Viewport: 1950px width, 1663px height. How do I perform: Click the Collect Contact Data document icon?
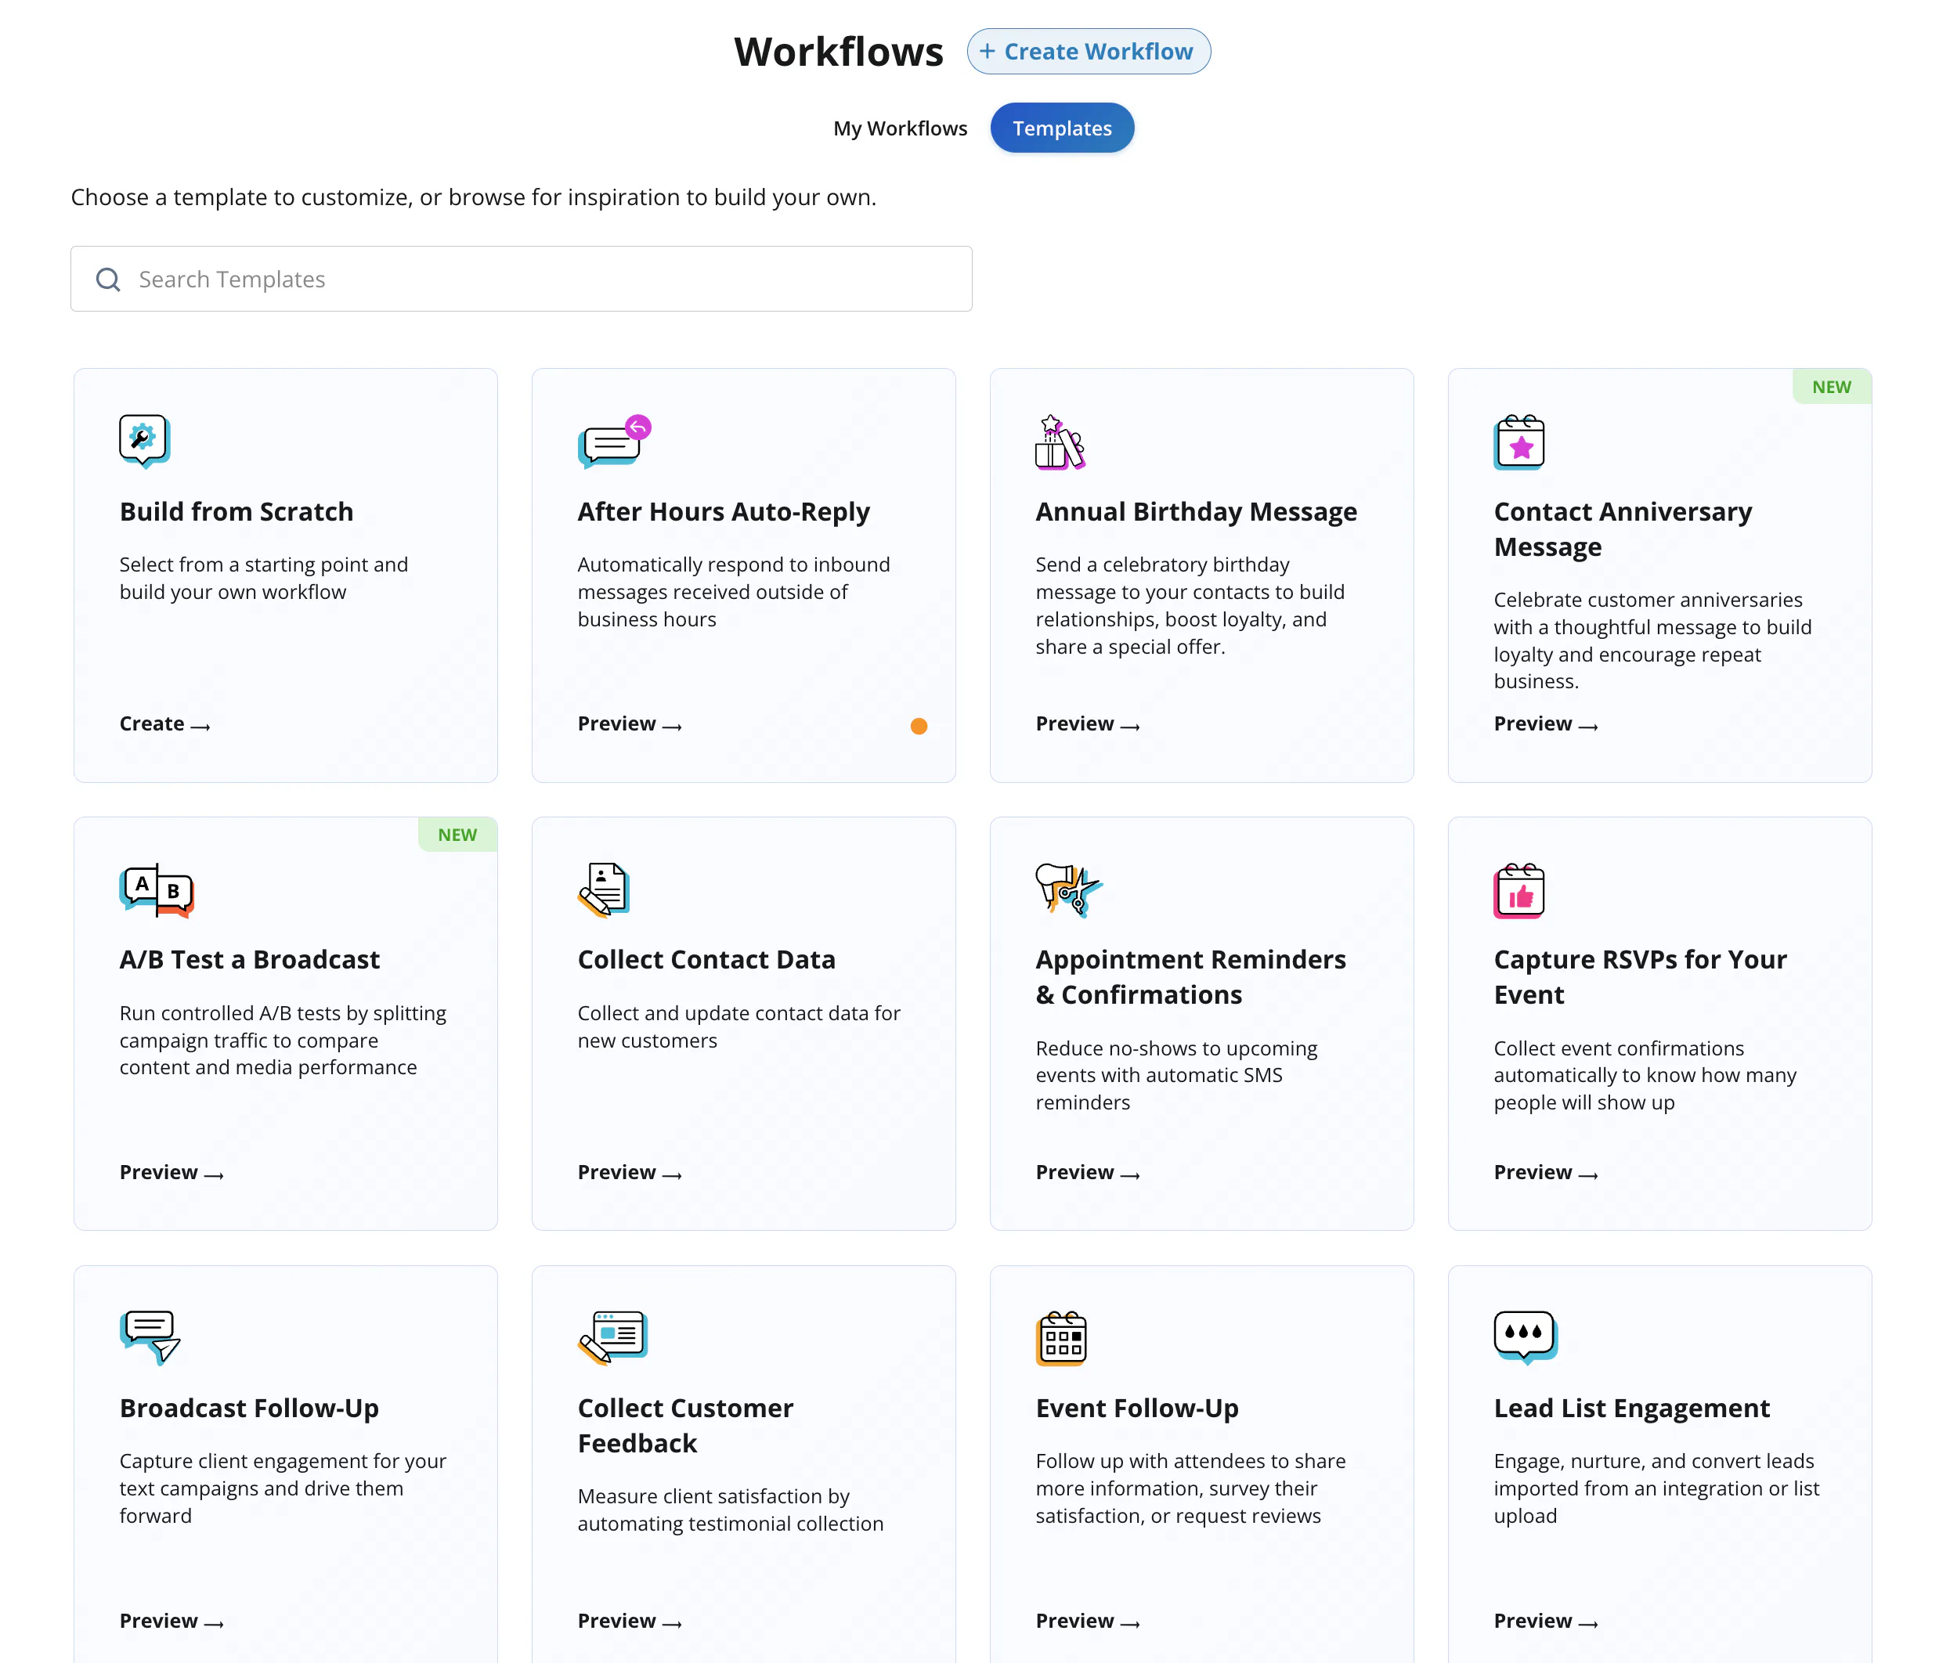click(603, 889)
